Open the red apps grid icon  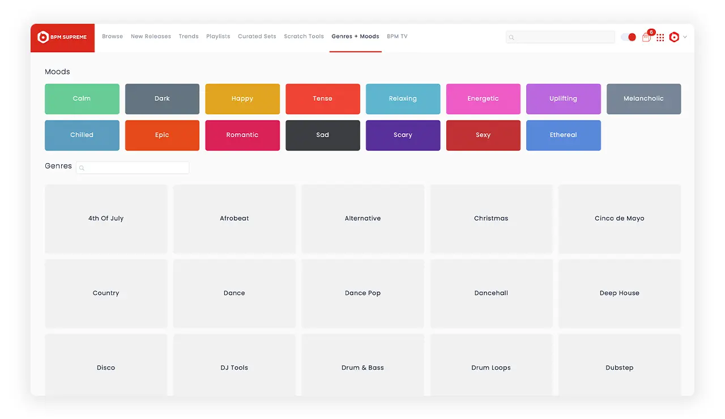[660, 37]
